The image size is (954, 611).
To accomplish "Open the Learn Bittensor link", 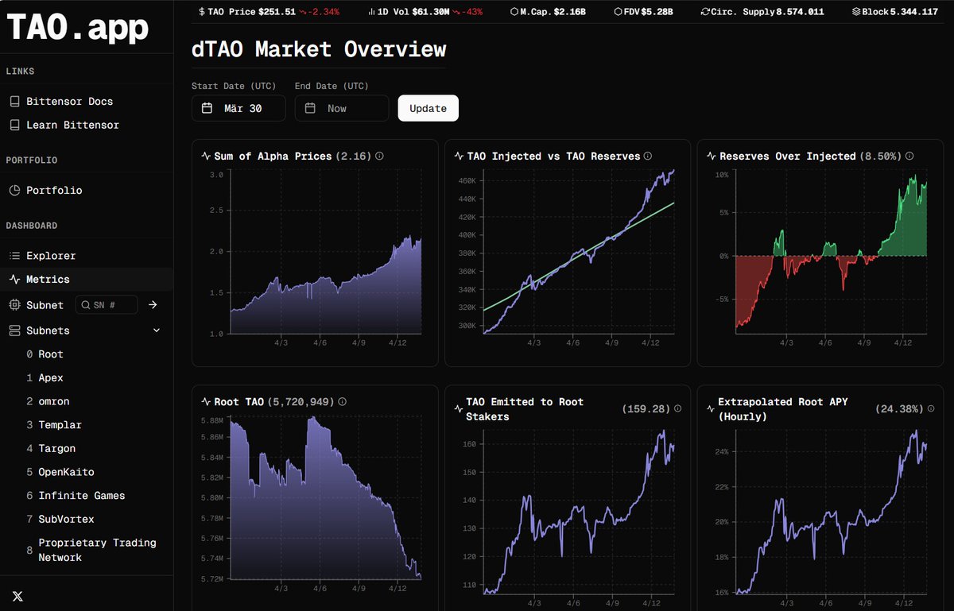I will click(x=72, y=126).
